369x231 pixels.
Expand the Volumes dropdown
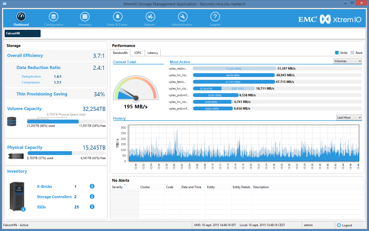pyautogui.click(x=347, y=61)
